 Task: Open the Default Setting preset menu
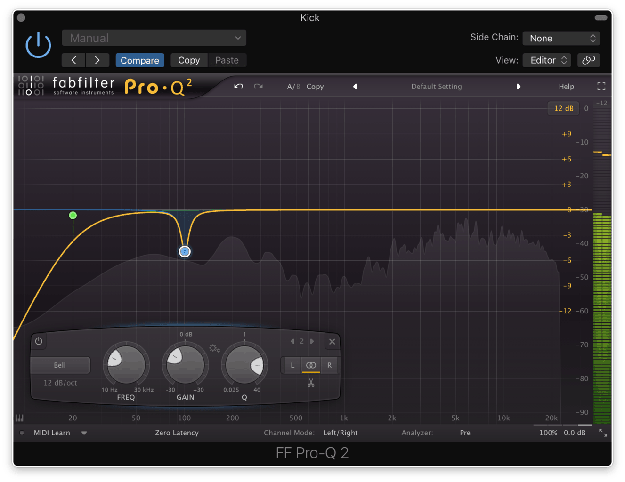(437, 87)
